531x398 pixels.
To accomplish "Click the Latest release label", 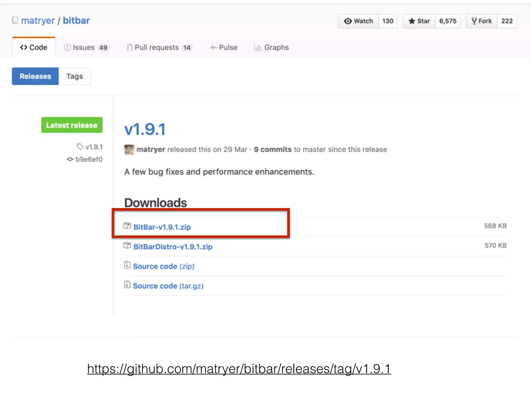I will (72, 125).
